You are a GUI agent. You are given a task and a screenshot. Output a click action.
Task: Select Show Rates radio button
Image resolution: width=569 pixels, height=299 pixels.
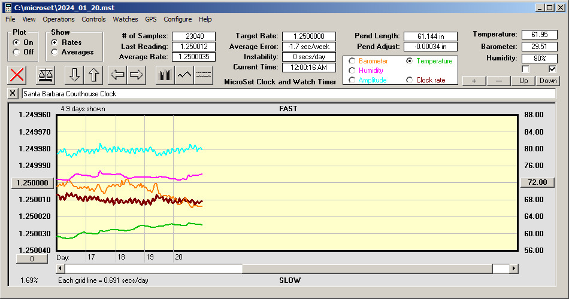(x=55, y=42)
